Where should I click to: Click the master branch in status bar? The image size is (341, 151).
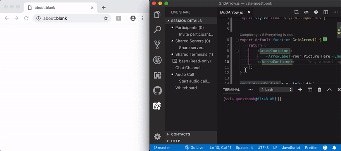[x=162, y=148]
